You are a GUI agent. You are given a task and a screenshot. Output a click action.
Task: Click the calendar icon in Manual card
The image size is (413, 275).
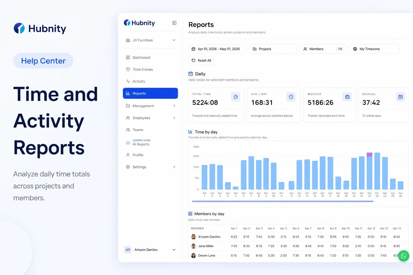[x=400, y=97]
